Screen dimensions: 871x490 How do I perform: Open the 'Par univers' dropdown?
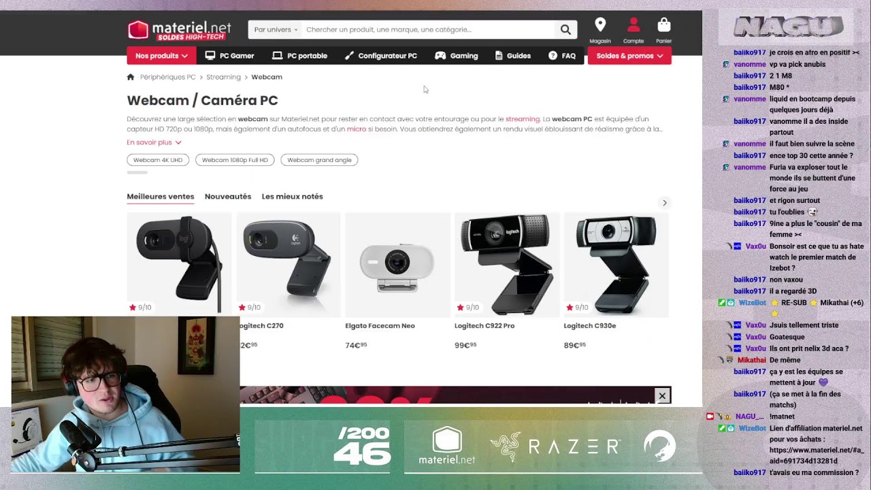click(x=276, y=30)
